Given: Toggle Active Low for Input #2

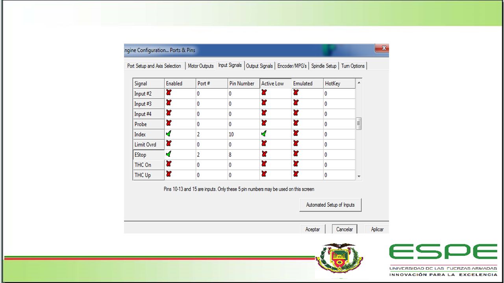Looking at the screenshot, I should click(264, 93).
